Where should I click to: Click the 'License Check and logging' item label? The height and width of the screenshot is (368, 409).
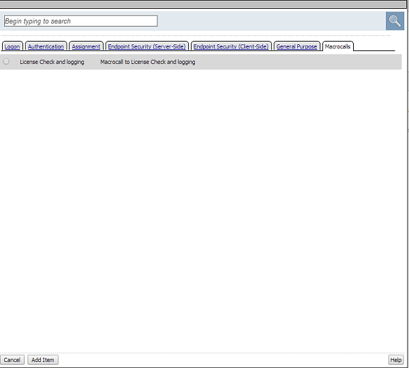point(52,62)
